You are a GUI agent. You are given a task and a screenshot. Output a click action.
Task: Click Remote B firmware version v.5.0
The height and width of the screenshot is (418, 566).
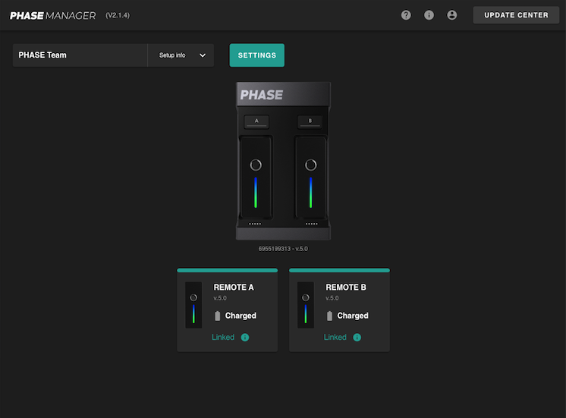click(332, 298)
